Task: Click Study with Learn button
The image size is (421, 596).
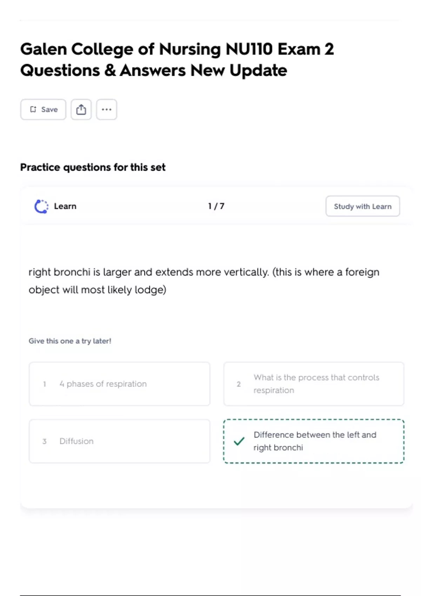Action: point(363,206)
